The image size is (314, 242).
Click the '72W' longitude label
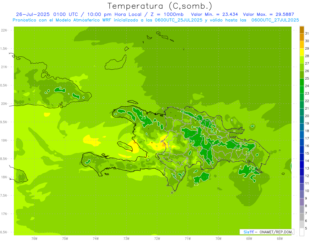coord(157,239)
